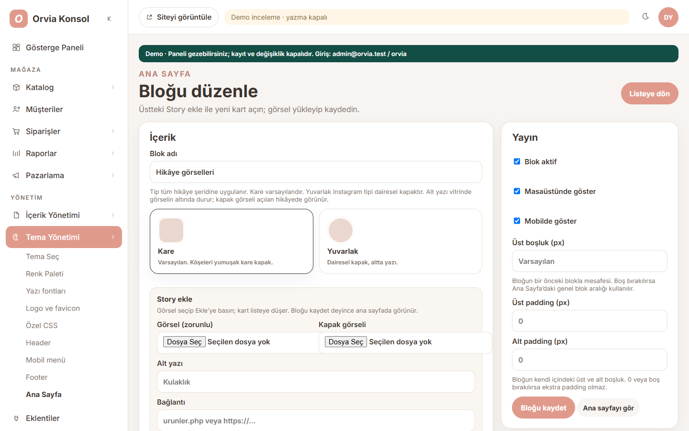
Task: Click the Üst boşluk input field
Action: [589, 261]
